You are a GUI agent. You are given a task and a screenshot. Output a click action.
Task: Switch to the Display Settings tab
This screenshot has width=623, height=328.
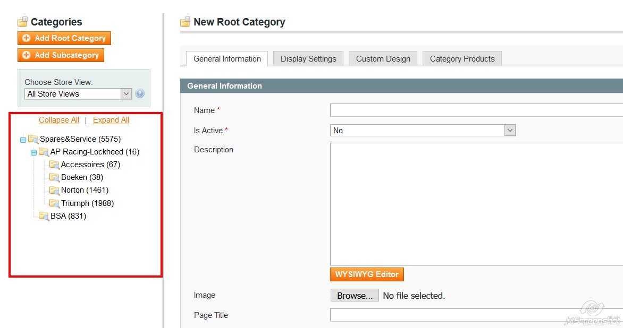point(308,59)
